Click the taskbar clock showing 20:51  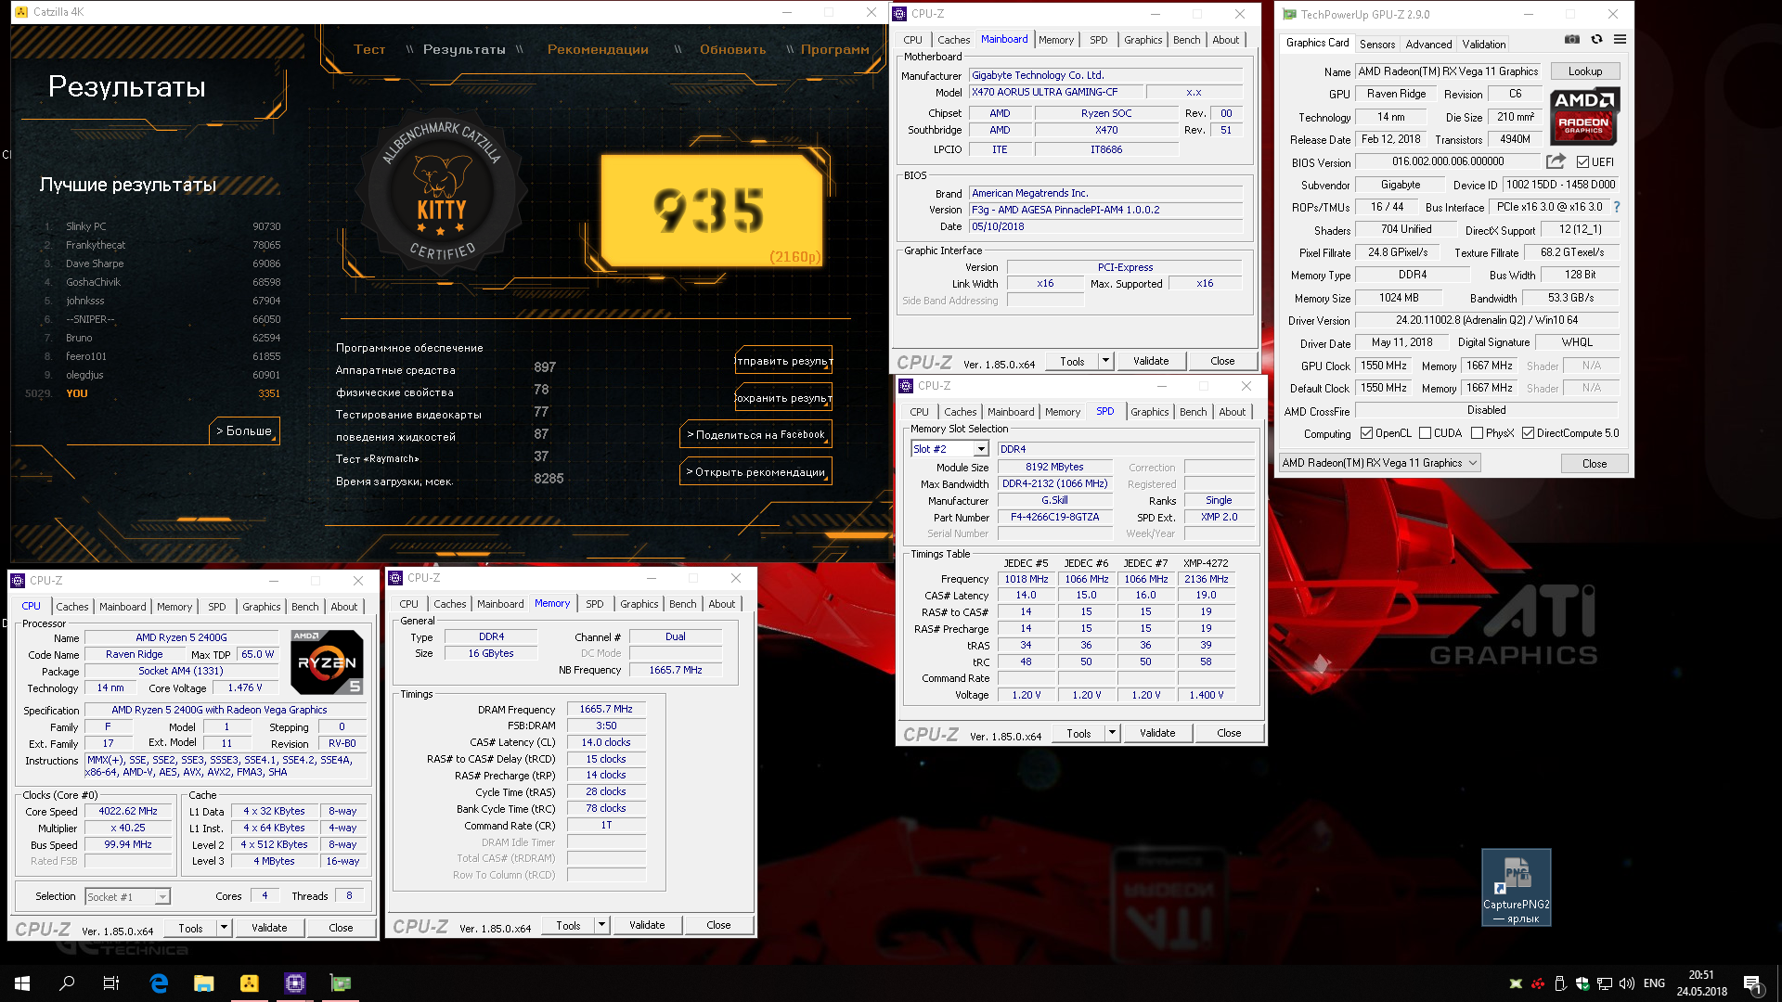(1701, 983)
